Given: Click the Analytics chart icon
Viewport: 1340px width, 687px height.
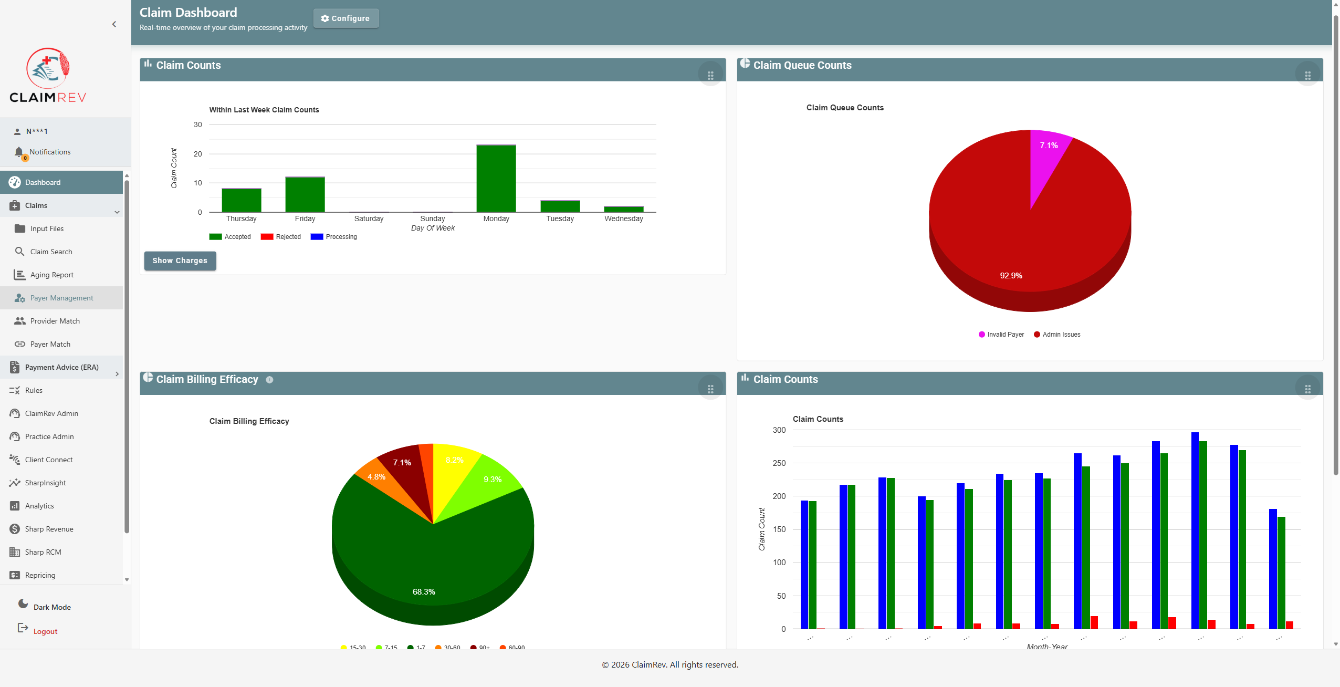Looking at the screenshot, I should click(x=15, y=506).
